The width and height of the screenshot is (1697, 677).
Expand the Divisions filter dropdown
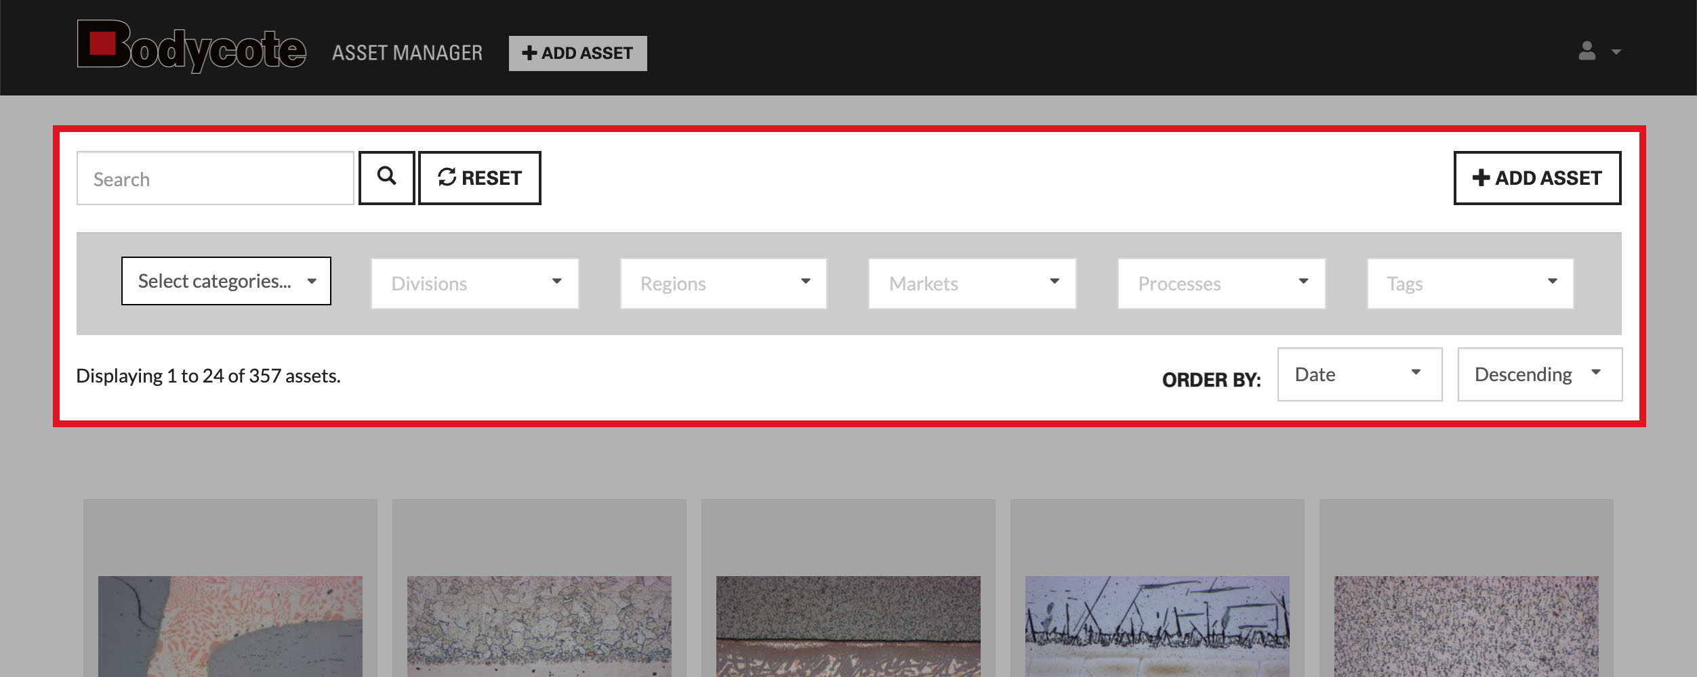pyautogui.click(x=474, y=284)
